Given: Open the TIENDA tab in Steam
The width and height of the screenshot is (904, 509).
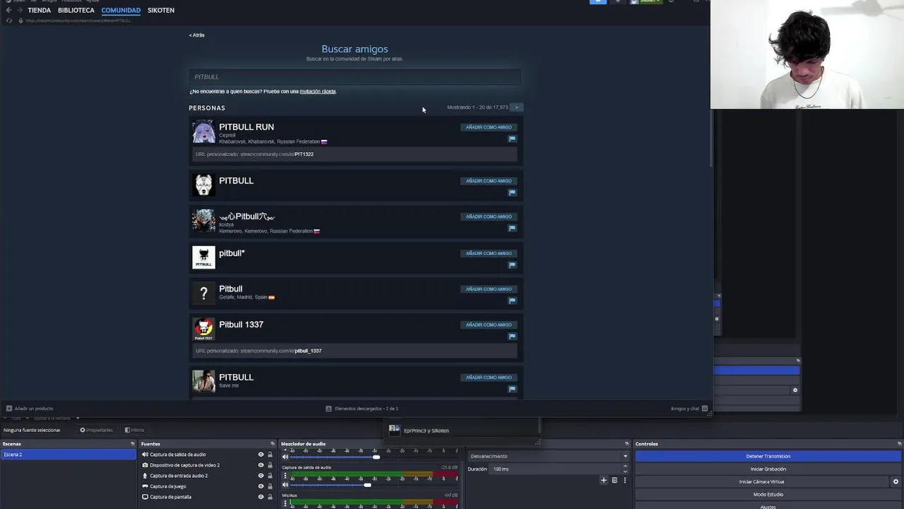Looking at the screenshot, I should (x=39, y=10).
